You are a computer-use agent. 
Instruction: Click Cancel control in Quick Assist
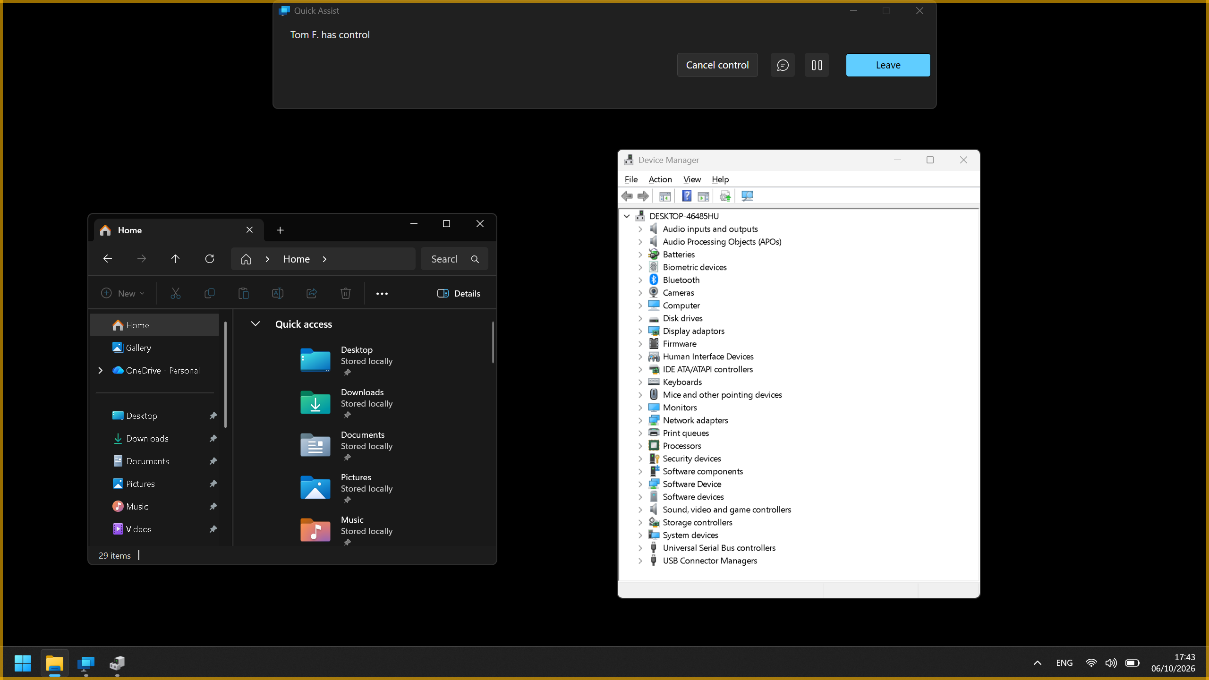pyautogui.click(x=717, y=65)
